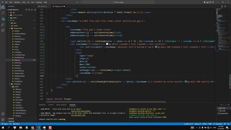Viewport: 231px width, 130px height.
Task: Open the Selection menu
Action: tap(17, 2)
